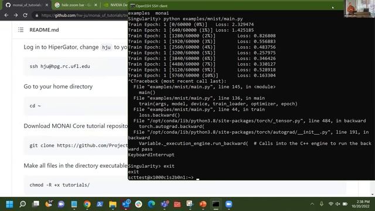Click the 'Singularity> exit' terminal line
The height and width of the screenshot is (211, 375).
click(x=151, y=166)
